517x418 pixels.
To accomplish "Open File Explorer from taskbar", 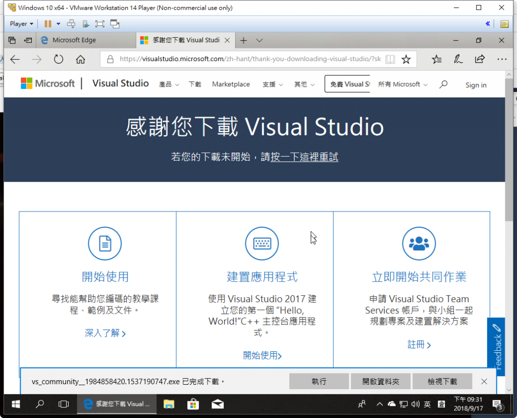I will 169,404.
